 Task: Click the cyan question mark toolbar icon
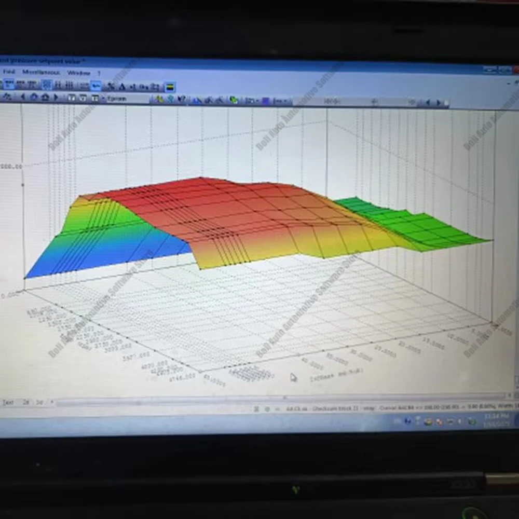[x=170, y=99]
